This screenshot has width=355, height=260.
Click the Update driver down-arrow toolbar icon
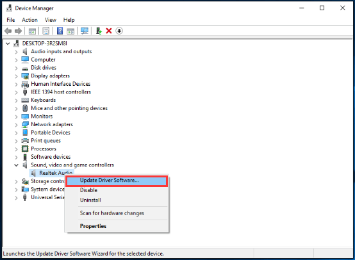coord(119,31)
